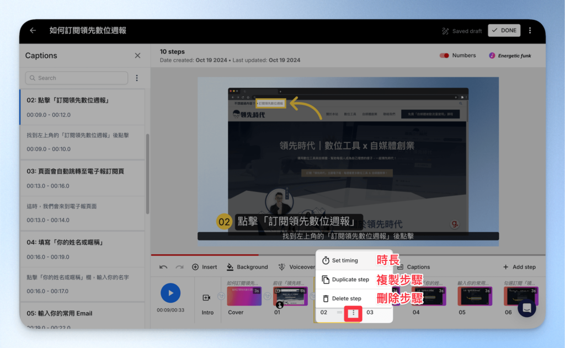Click the Saved draft pencil icon
This screenshot has width=565, height=348.
click(x=445, y=31)
